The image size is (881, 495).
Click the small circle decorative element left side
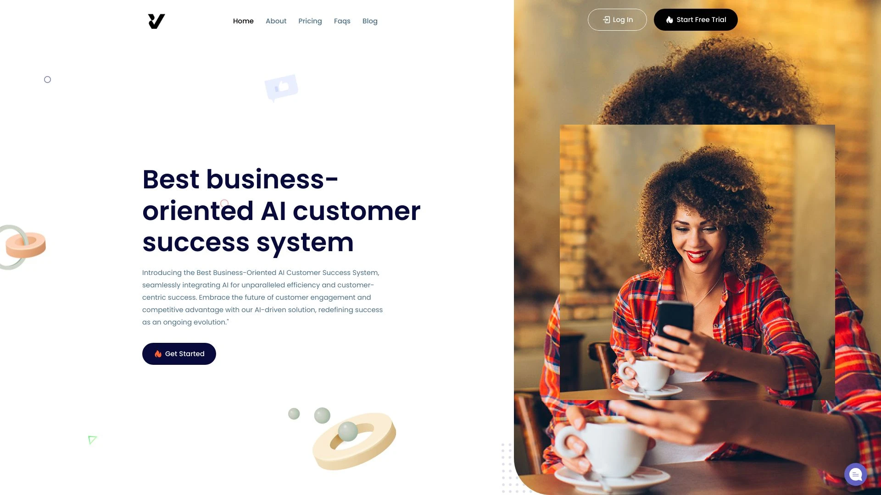click(47, 79)
